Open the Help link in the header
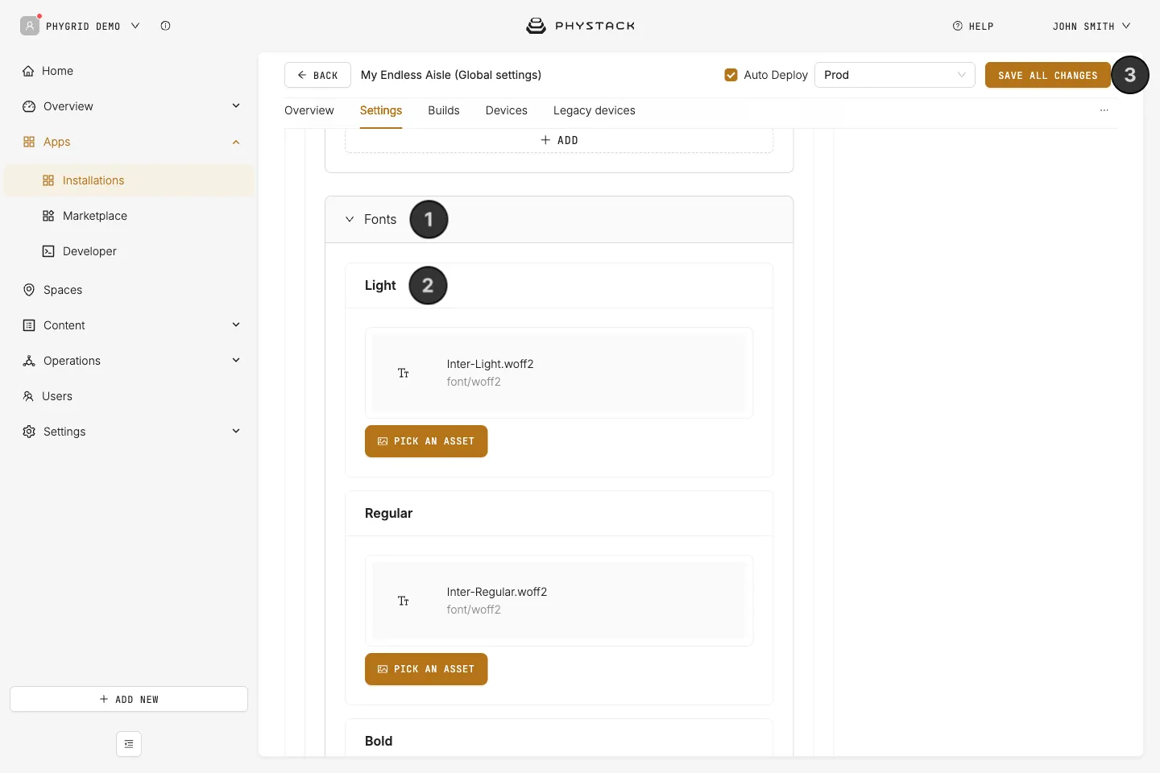 973,26
